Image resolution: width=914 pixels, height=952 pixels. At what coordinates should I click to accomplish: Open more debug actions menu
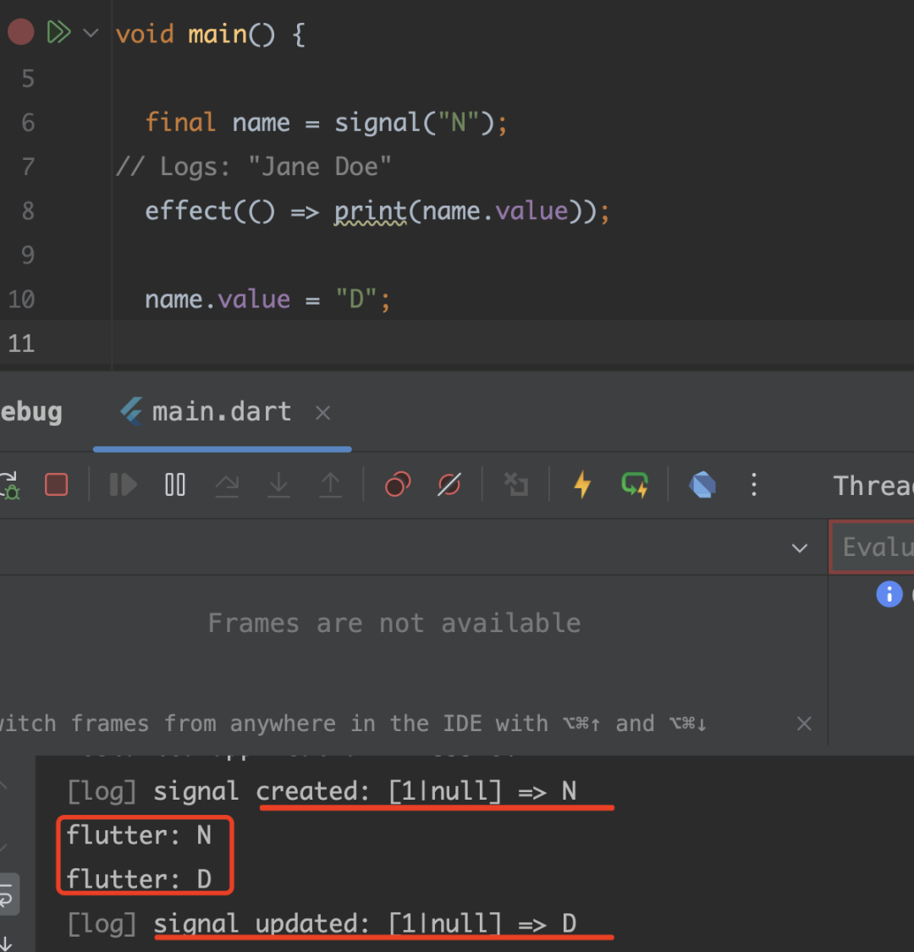[x=754, y=485]
